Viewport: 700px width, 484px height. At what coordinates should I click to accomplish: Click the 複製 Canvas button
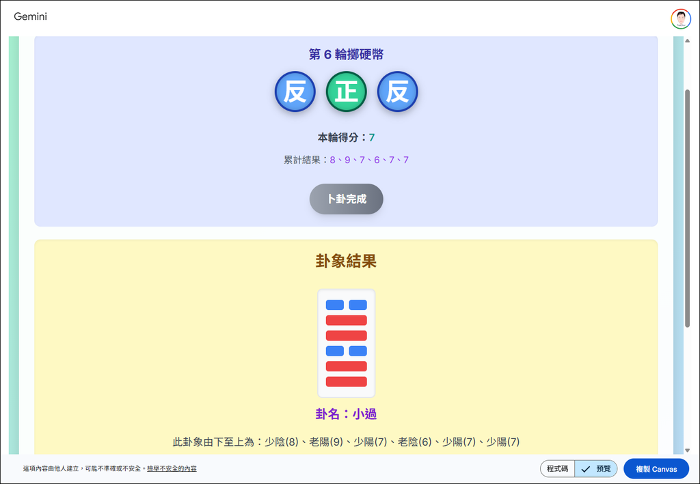pyautogui.click(x=656, y=469)
